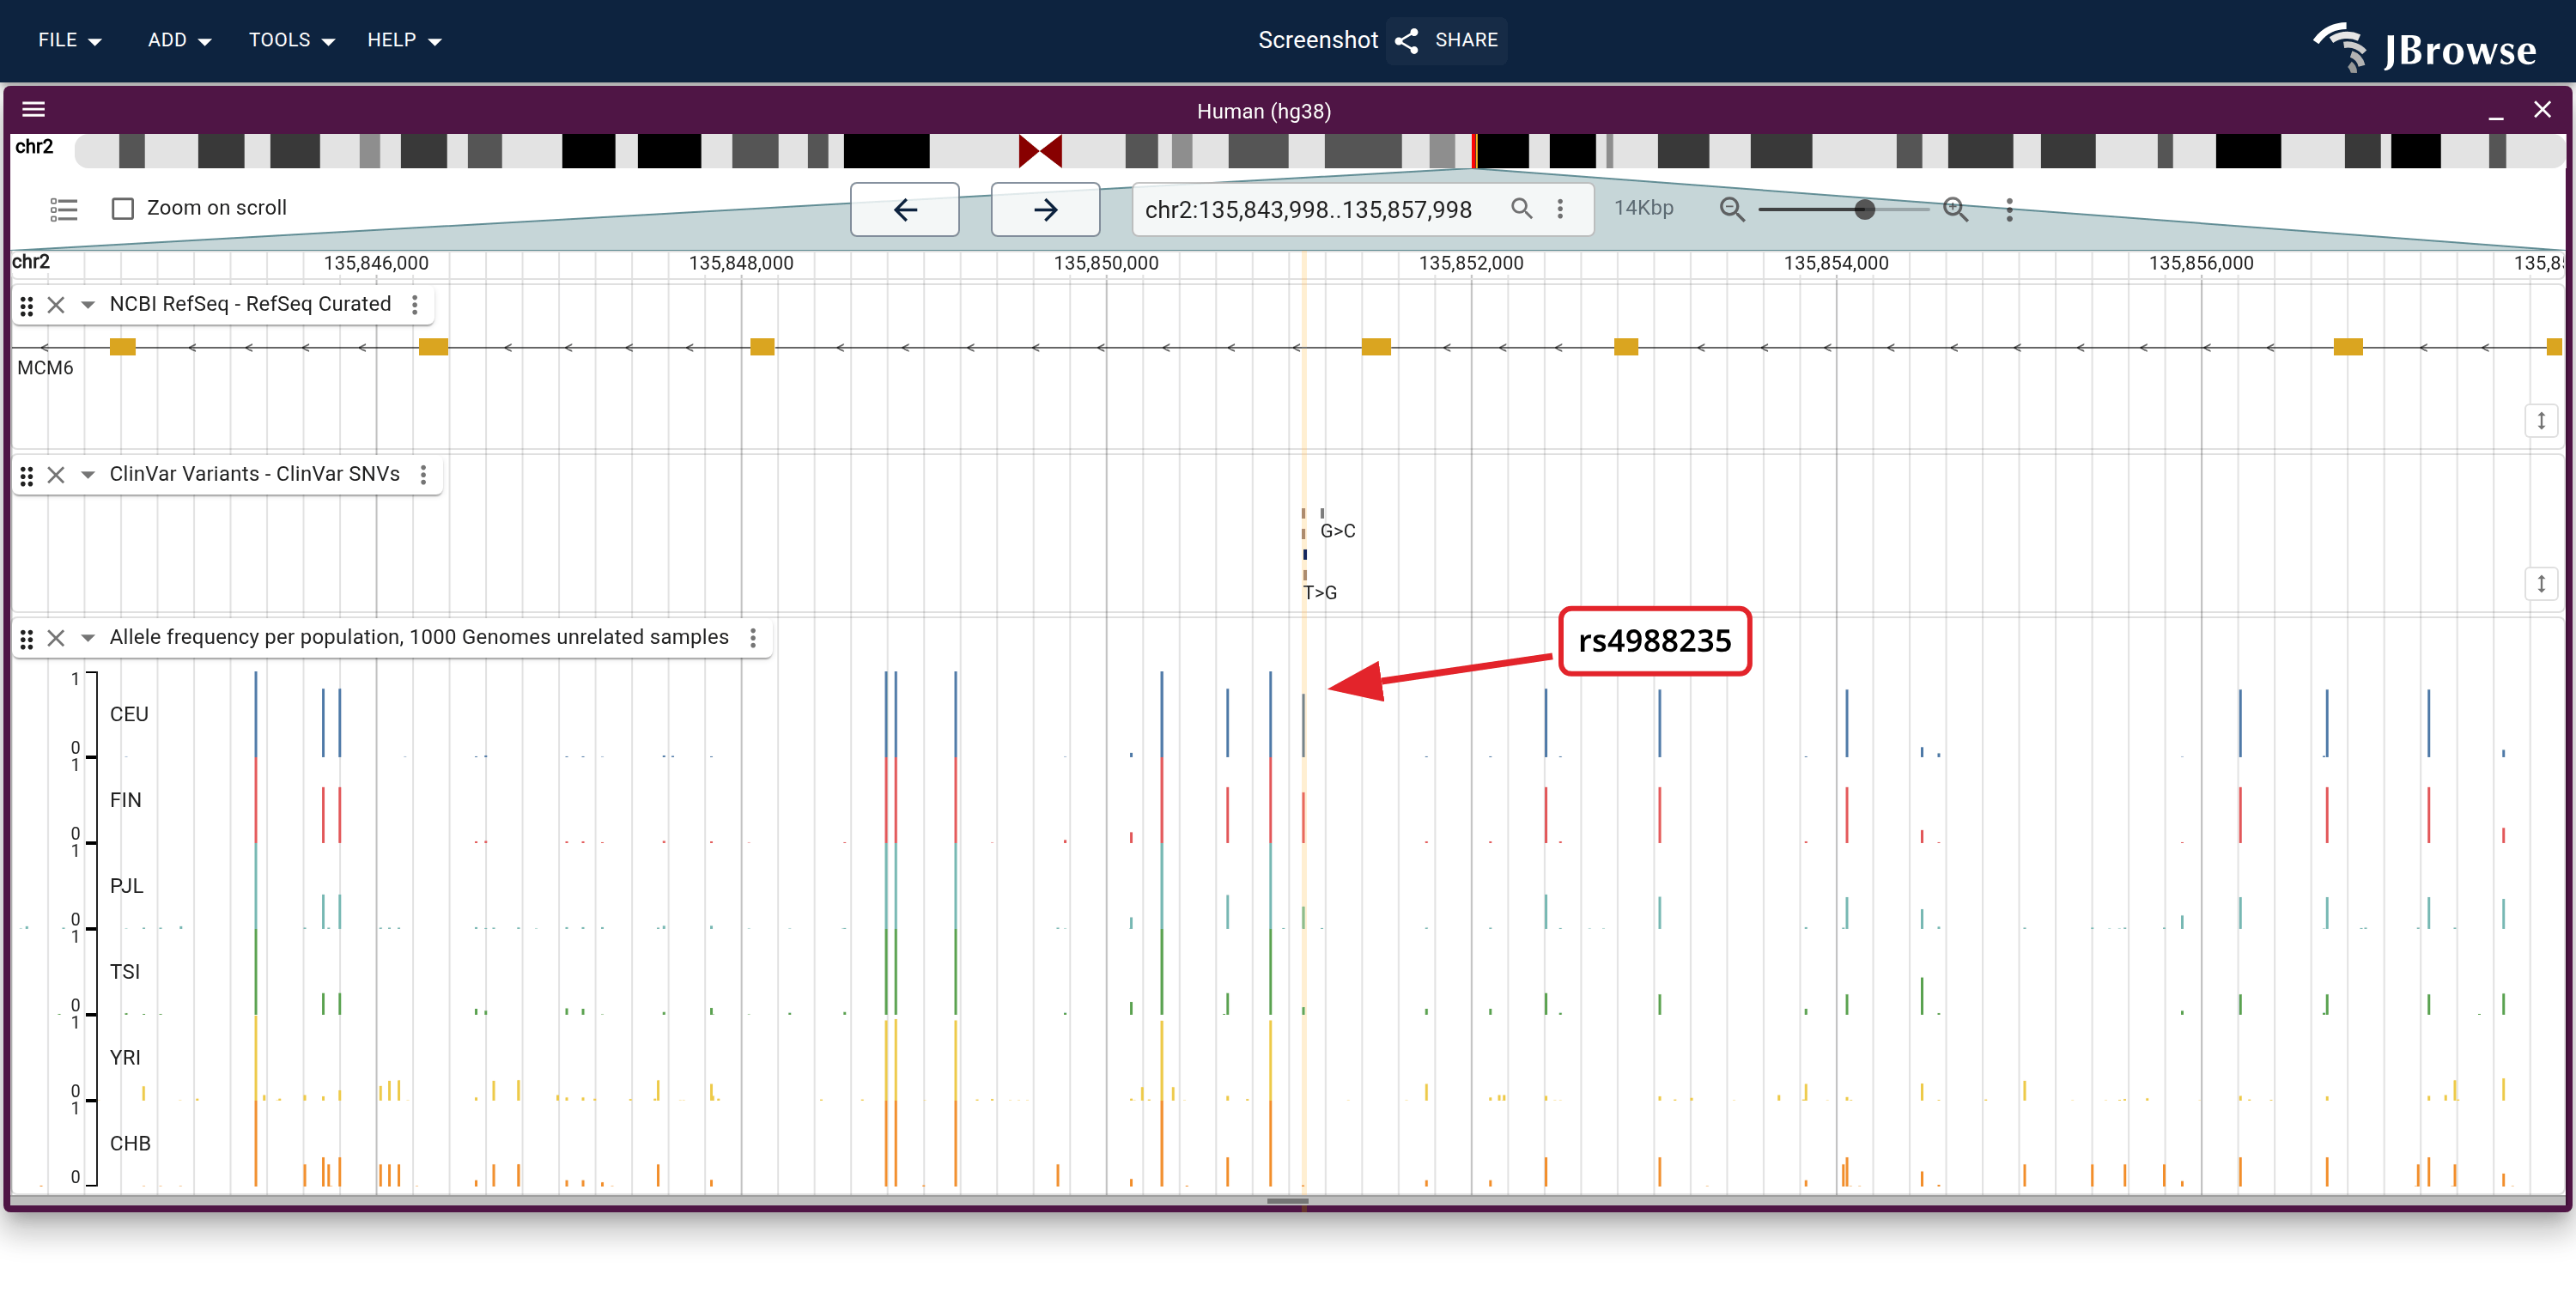Open the TOOLS menu
Viewport: 2576px width, 1305px height.
(291, 40)
